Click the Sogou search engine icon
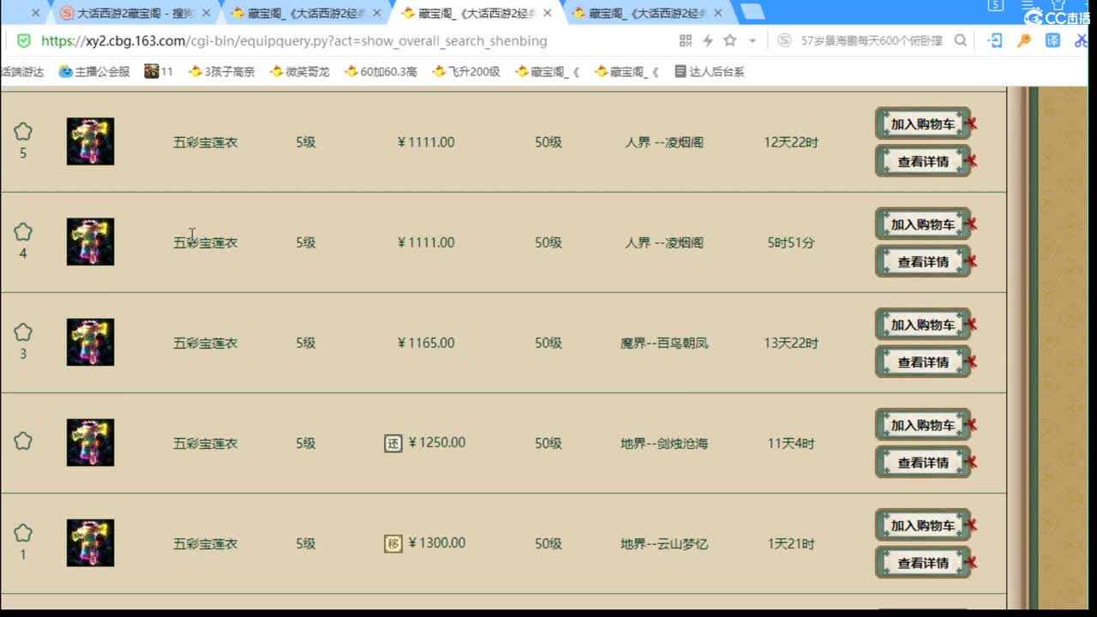1097x617 pixels. 784,40
